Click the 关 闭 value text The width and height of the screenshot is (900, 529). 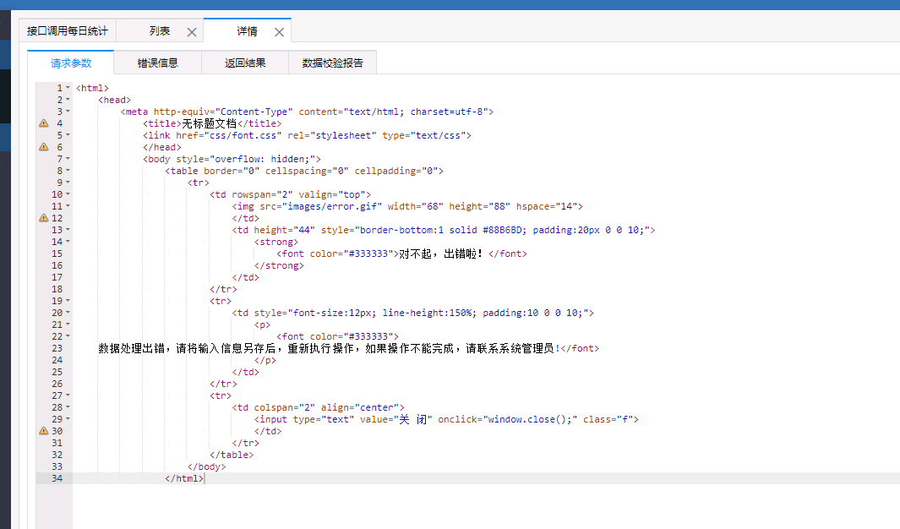point(412,419)
